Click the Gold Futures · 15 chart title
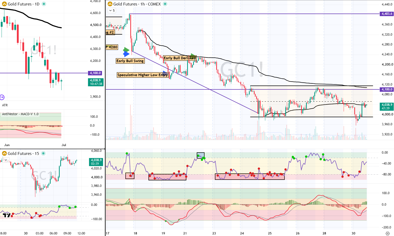 [x=23, y=153]
